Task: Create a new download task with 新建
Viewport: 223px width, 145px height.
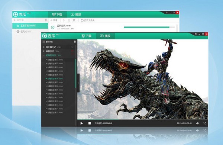Action: (x=54, y=20)
